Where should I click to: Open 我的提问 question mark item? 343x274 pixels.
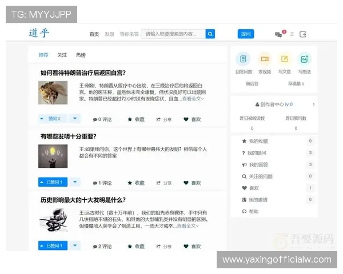coord(254,153)
